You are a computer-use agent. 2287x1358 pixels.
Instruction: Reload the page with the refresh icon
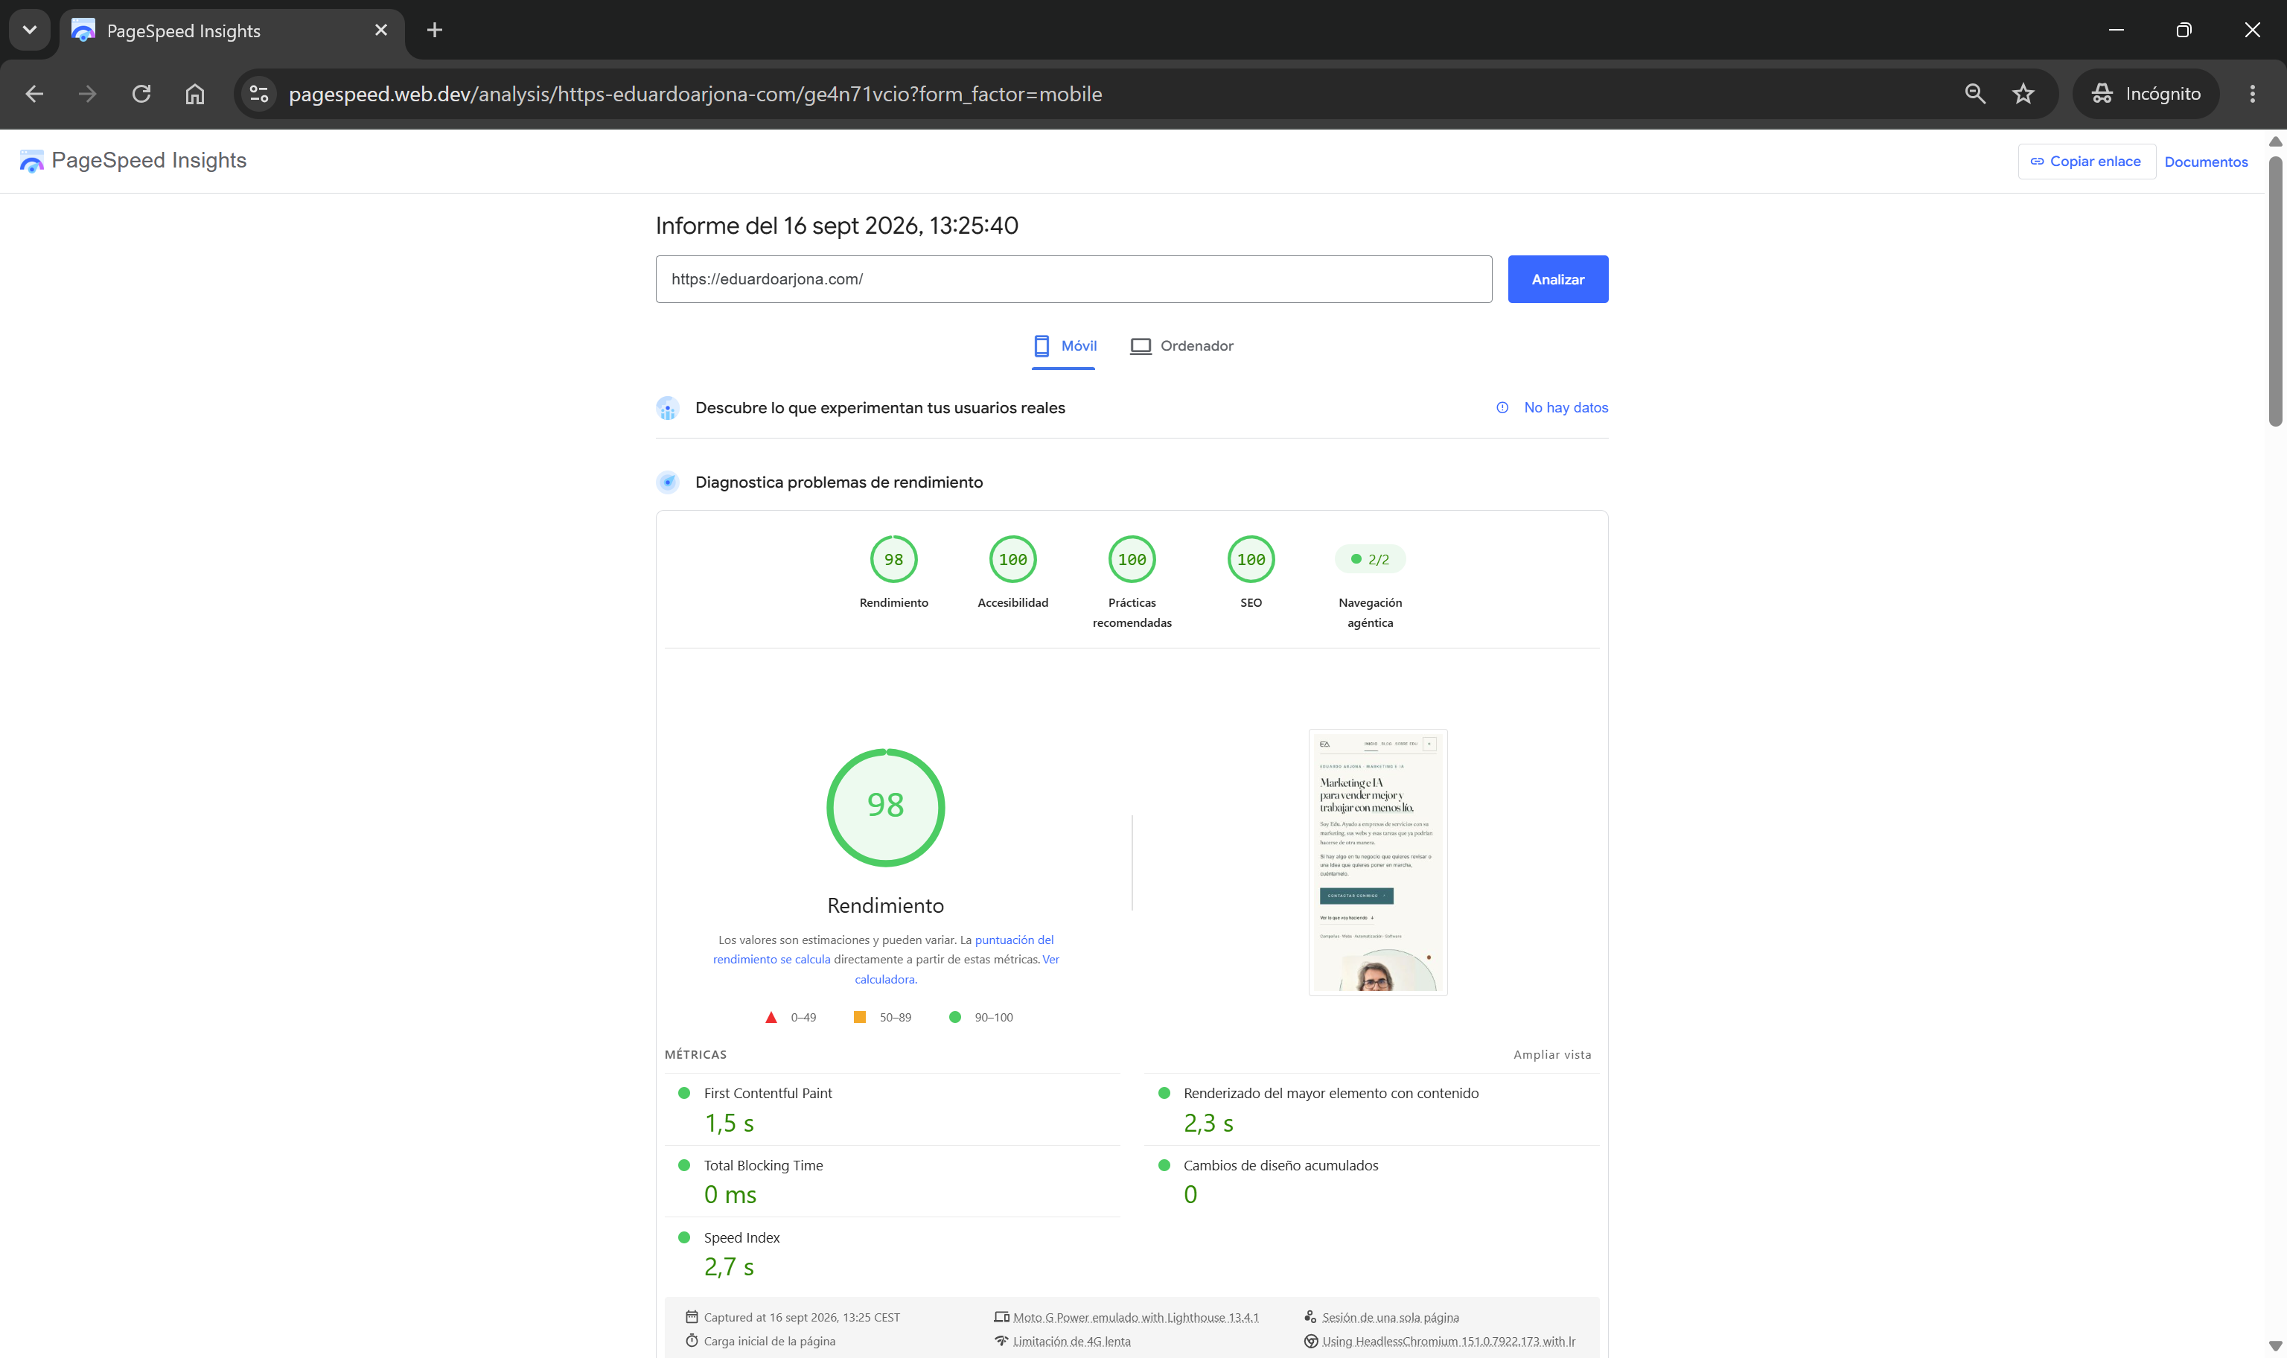point(141,93)
